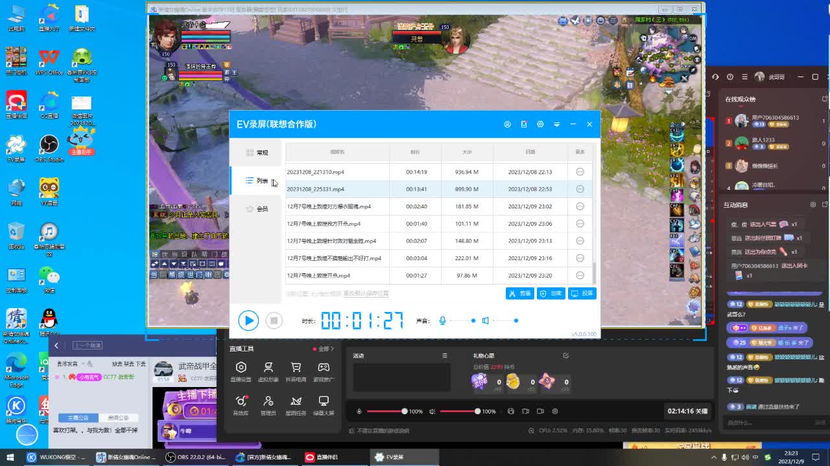The image size is (830, 466).
Task: Open Microsoft Edge desktop shortcut
Action: pyautogui.click(x=16, y=371)
